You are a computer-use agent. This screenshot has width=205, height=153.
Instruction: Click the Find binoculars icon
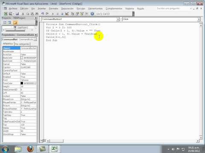(x=37, y=14)
